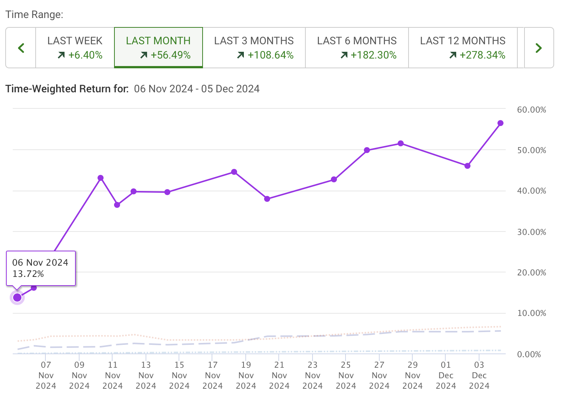Viewport: 562px width, 409px height.
Task: Click the data point near 15 Nov
Action: click(x=167, y=192)
